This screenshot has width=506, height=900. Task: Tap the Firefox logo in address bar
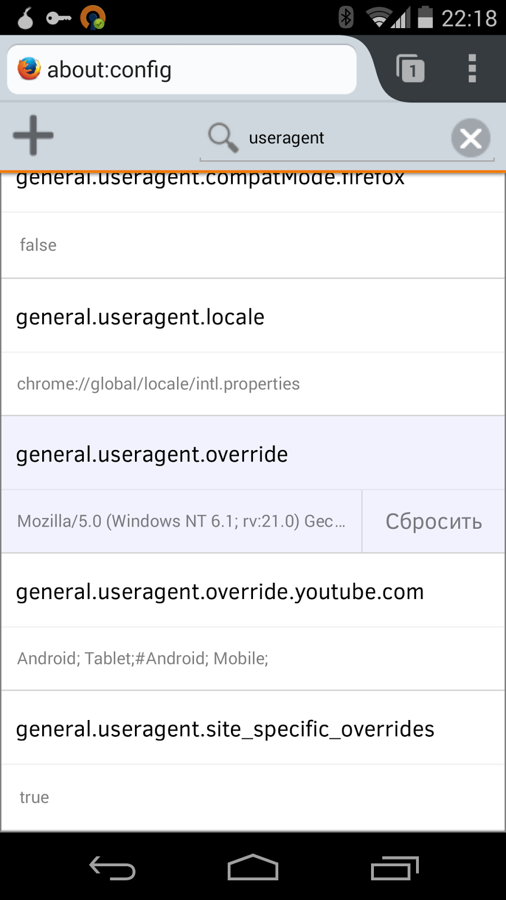tap(29, 69)
